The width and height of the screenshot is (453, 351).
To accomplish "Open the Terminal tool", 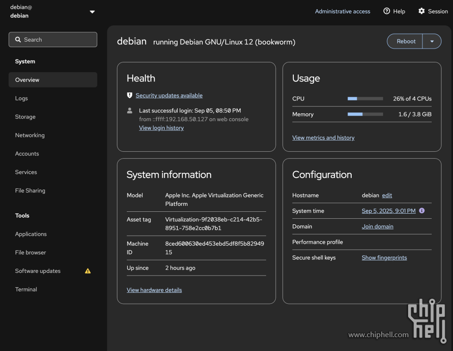I will [x=53, y=289].
